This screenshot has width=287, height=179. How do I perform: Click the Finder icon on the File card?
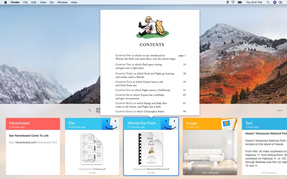(110, 124)
